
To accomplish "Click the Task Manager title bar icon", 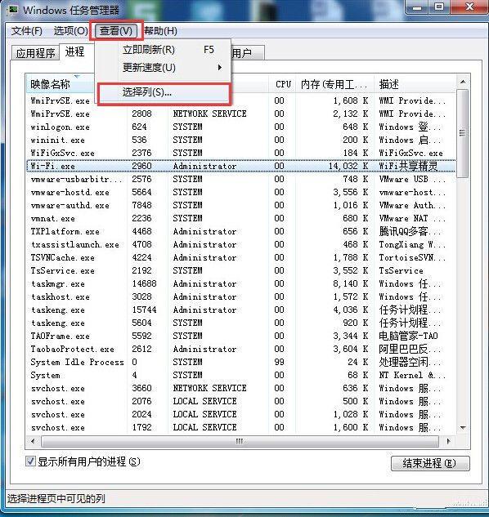I will [x=13, y=9].
